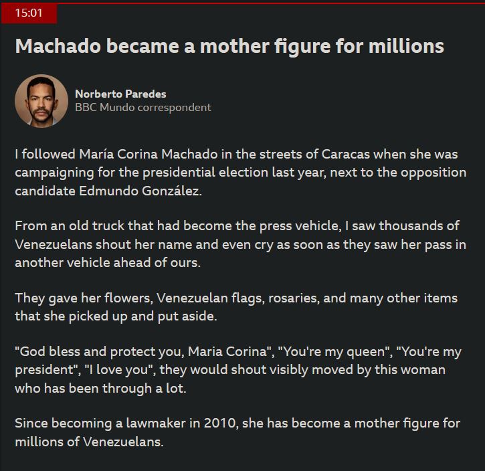
Task: Select the author name Norberto Paredes
Action: tap(120, 94)
